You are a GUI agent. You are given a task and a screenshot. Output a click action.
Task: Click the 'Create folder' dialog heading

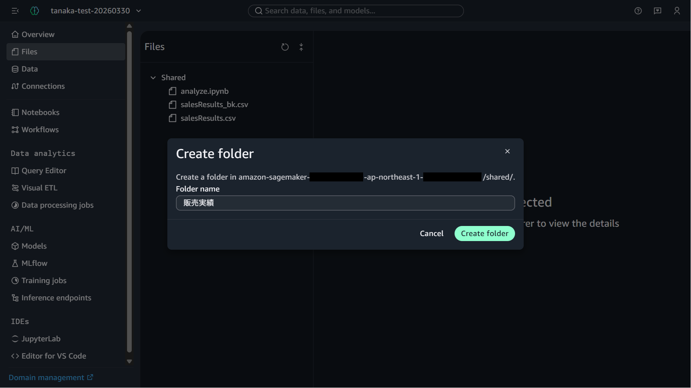(x=215, y=154)
